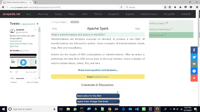Click the chat smiley toolbar icon
Image resolution: width=200 pixels, height=112 pixels.
point(186,7)
